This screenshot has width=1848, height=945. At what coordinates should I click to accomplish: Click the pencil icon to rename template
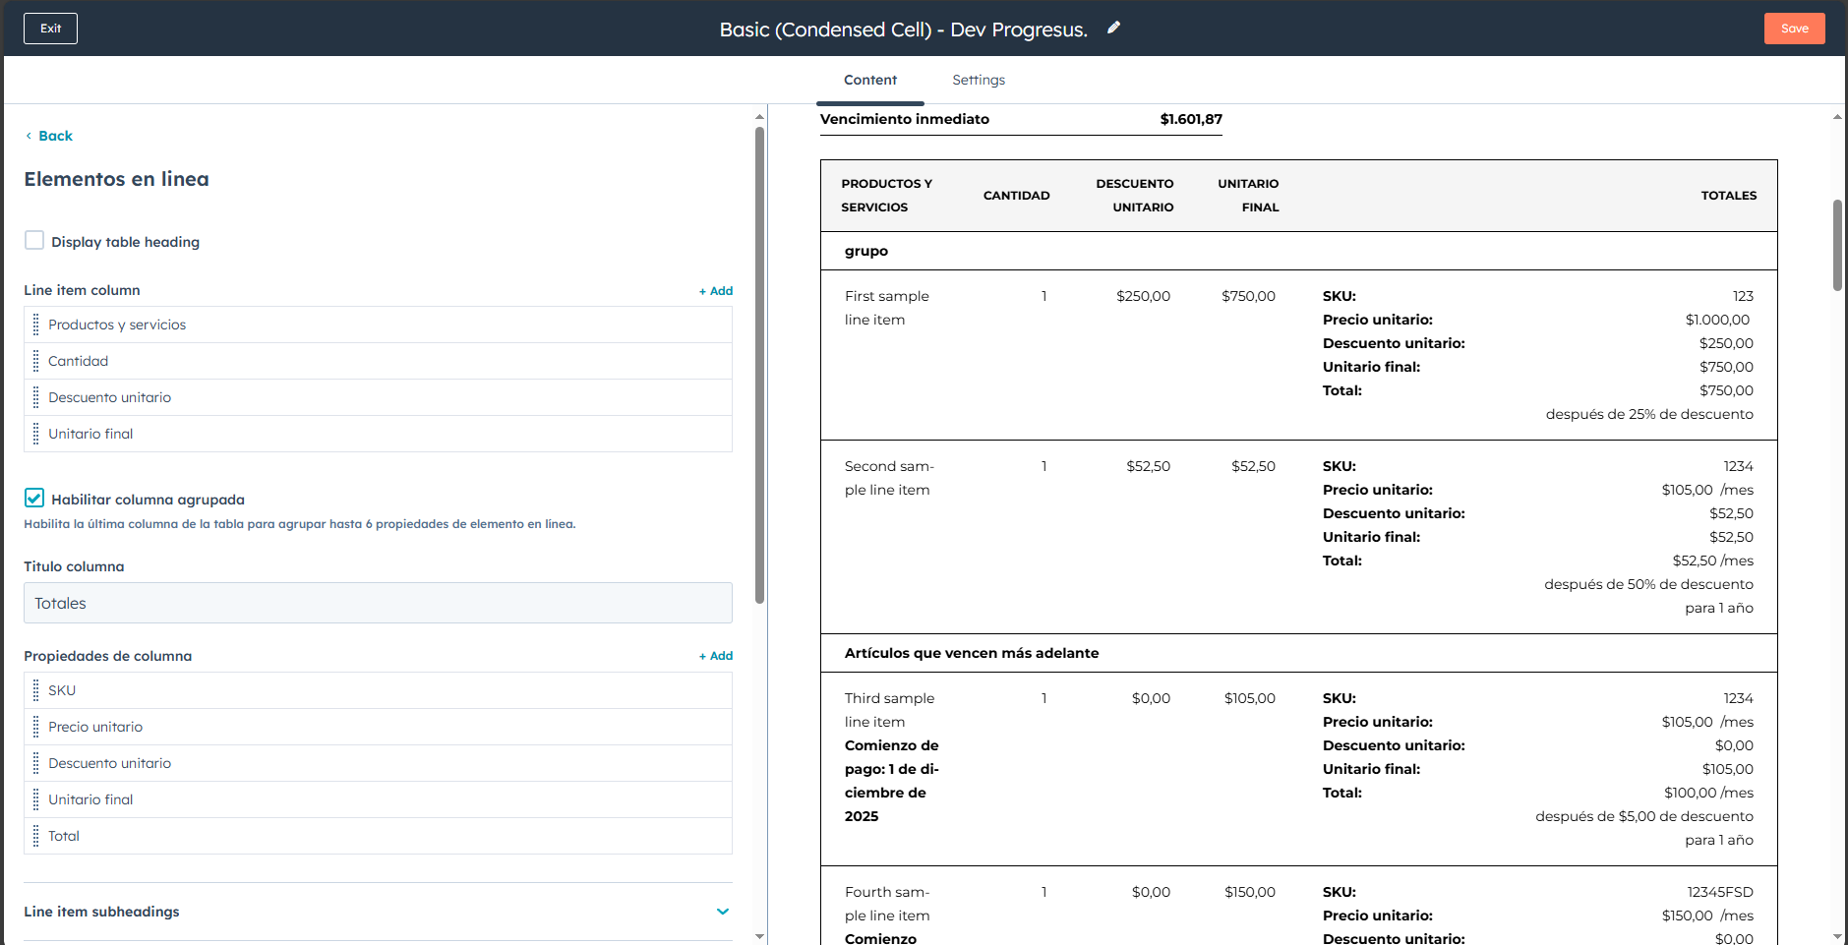[x=1113, y=28]
